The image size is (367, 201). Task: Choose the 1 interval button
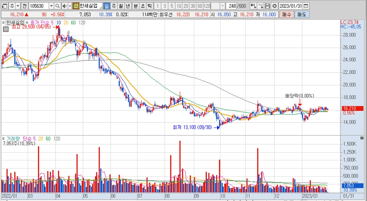click(x=158, y=6)
